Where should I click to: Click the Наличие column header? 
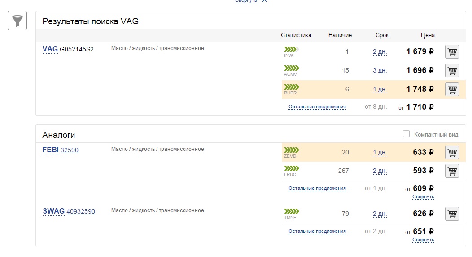(x=340, y=35)
